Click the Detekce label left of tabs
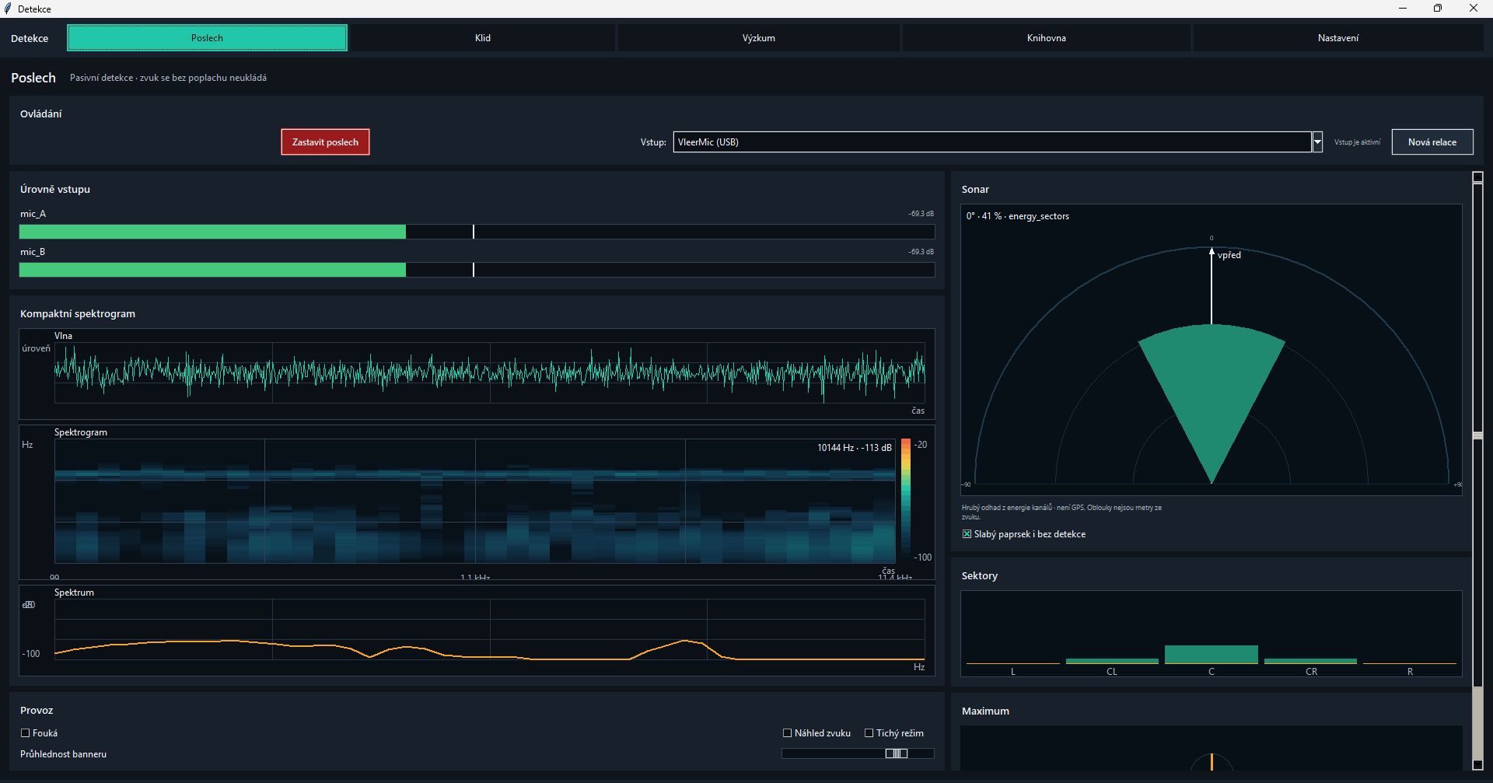1493x783 pixels. (x=30, y=38)
